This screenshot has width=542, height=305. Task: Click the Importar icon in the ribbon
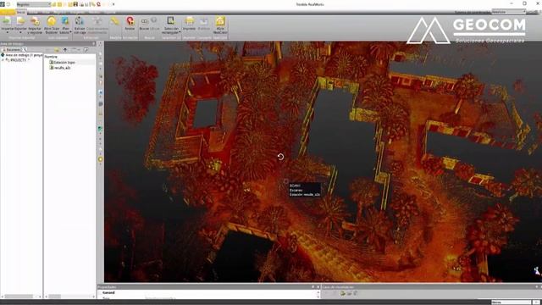click(x=7, y=21)
